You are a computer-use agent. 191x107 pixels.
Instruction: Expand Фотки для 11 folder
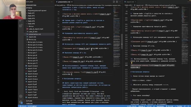[x=33, y=63]
